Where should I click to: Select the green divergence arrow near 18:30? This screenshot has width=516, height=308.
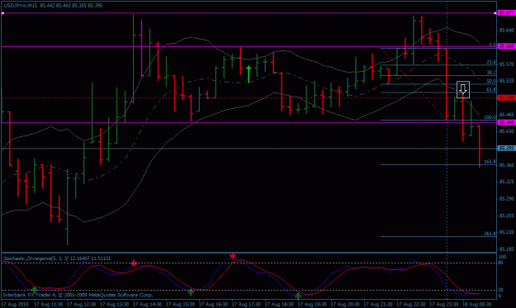tap(298, 296)
